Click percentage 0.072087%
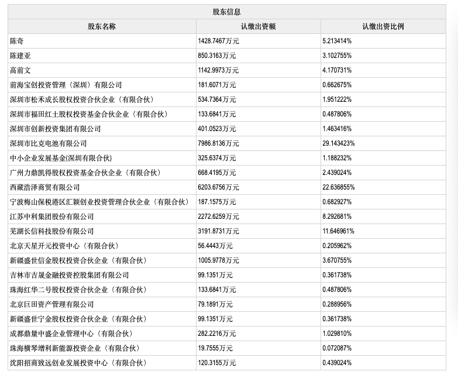The height and width of the screenshot is (378, 458). (337, 348)
